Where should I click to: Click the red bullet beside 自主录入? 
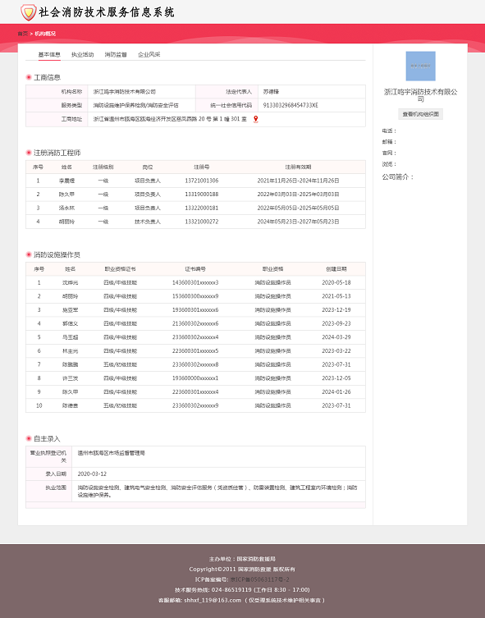pos(29,438)
